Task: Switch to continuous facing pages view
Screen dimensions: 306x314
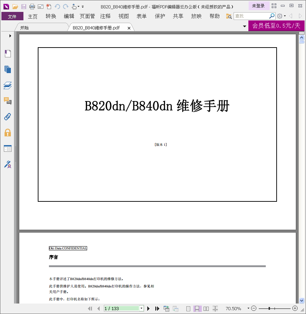Action: pos(215,309)
